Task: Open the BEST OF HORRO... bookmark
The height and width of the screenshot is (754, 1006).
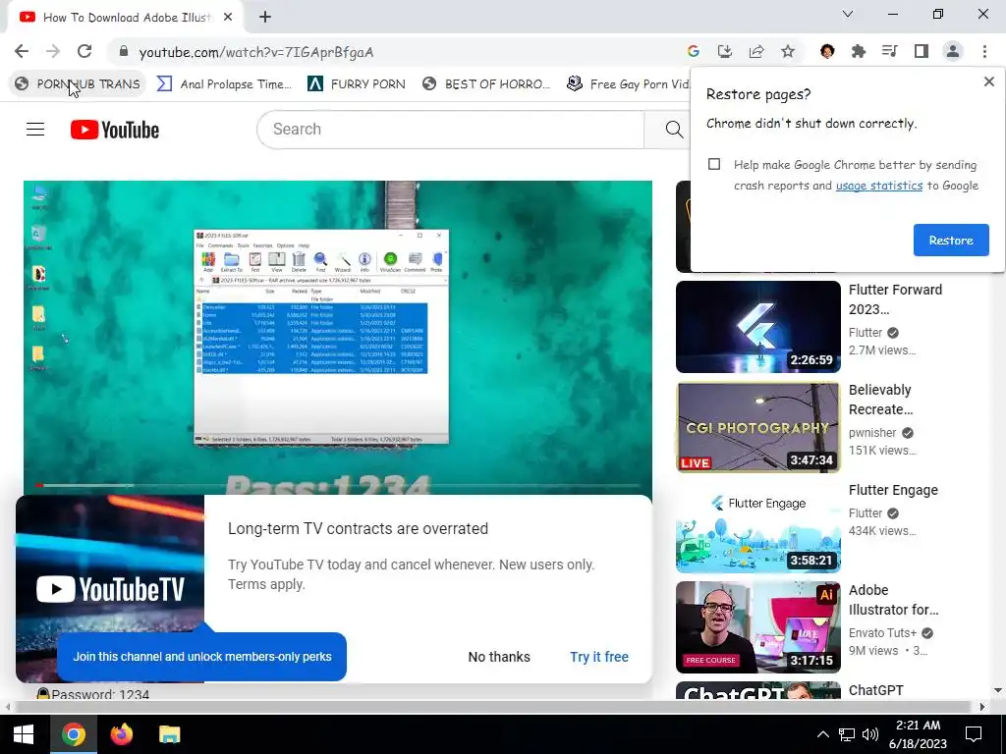Action: pyautogui.click(x=486, y=84)
